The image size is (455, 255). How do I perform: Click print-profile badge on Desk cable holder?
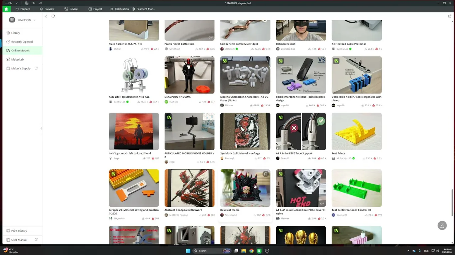coord(336,61)
